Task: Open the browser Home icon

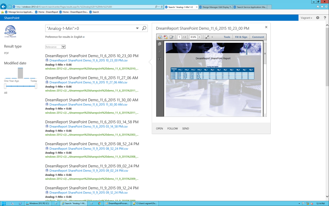Action: (318, 7)
